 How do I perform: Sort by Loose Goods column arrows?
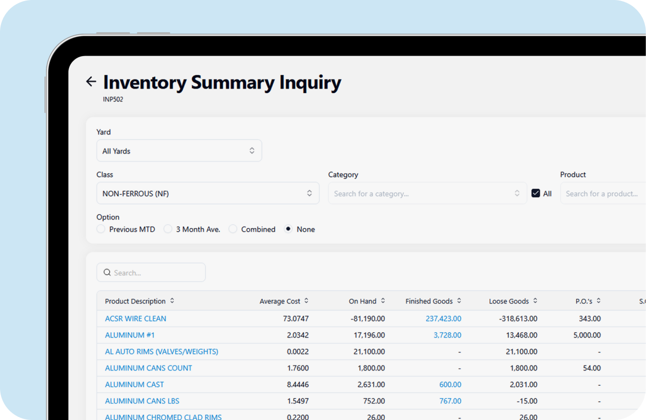tap(535, 301)
